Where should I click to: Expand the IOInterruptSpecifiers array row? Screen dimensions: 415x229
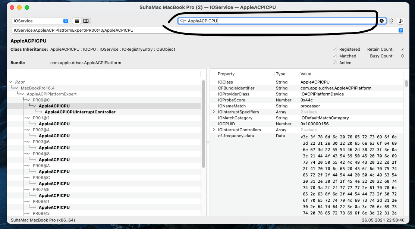coord(214,112)
